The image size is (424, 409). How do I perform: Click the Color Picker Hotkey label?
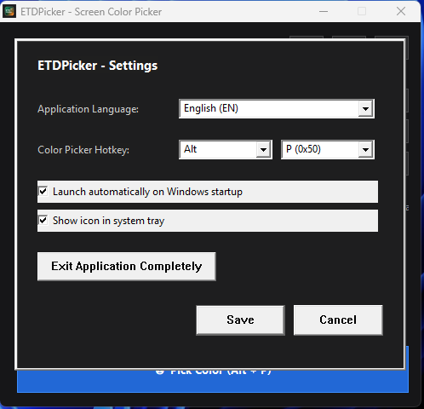pyautogui.click(x=83, y=150)
